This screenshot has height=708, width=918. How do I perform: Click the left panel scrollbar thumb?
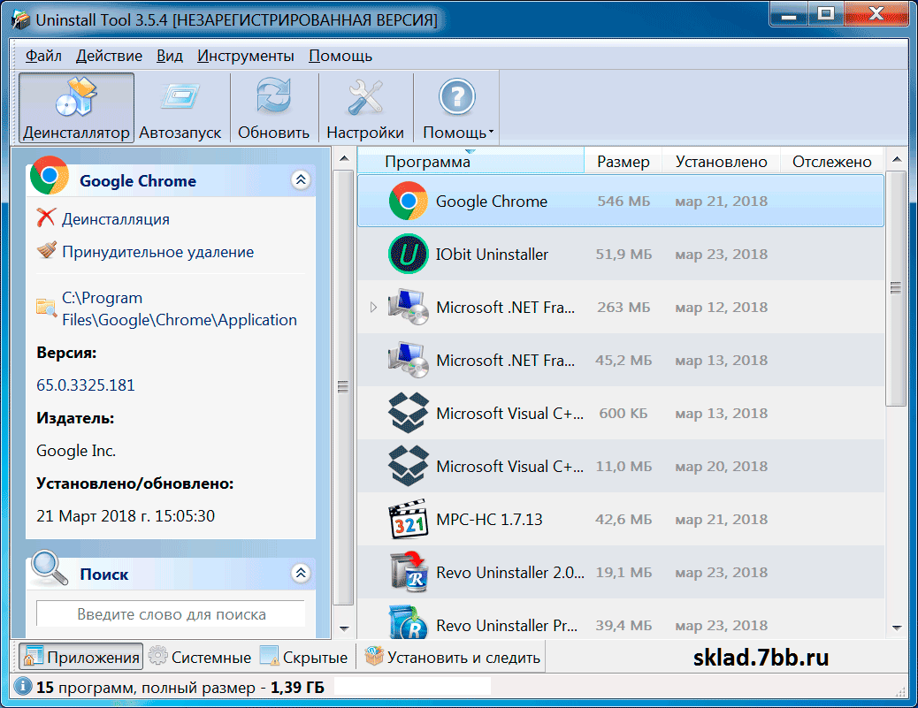point(343,387)
